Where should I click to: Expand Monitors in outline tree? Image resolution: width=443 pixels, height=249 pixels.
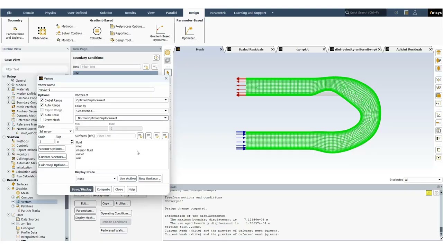pyautogui.click(x=9, y=154)
